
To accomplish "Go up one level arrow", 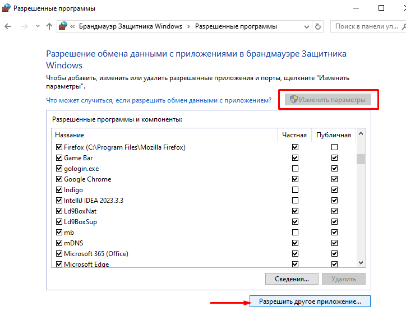I will (49, 26).
